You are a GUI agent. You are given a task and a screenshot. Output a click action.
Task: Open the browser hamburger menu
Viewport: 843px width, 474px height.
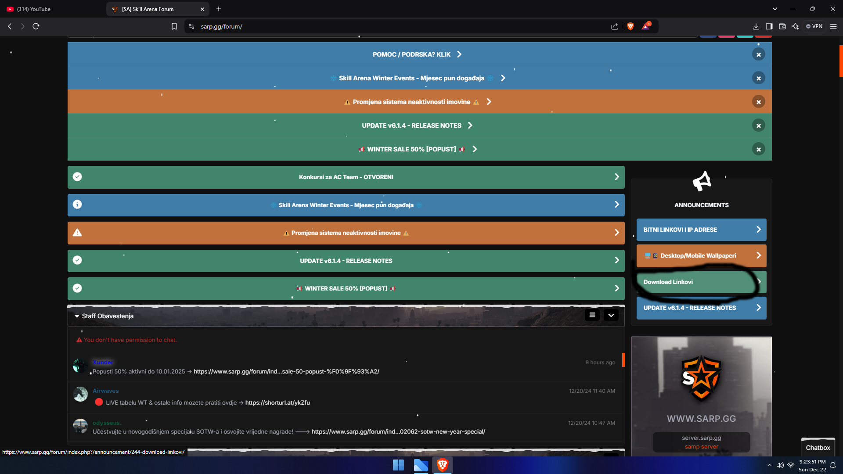833,26
